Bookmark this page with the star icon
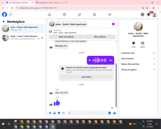161x129 pixels. tap(147, 8)
